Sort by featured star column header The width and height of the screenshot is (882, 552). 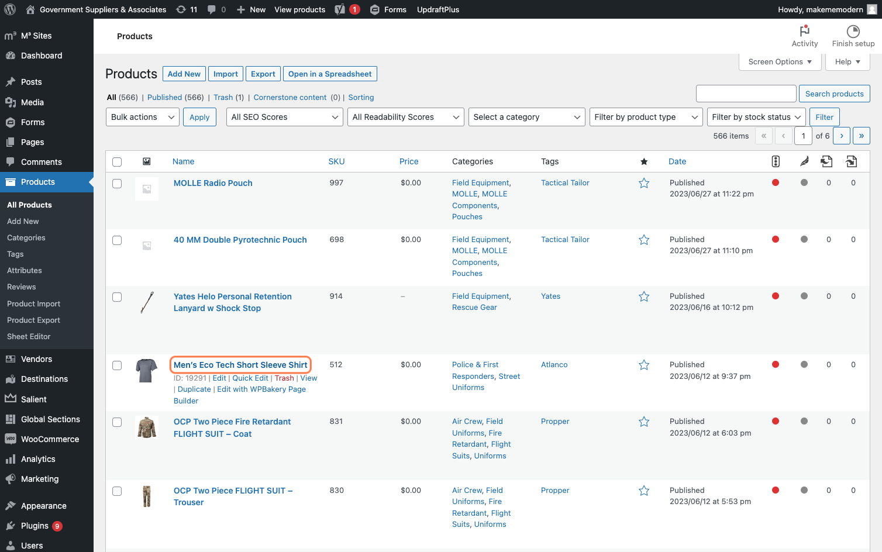click(x=644, y=161)
